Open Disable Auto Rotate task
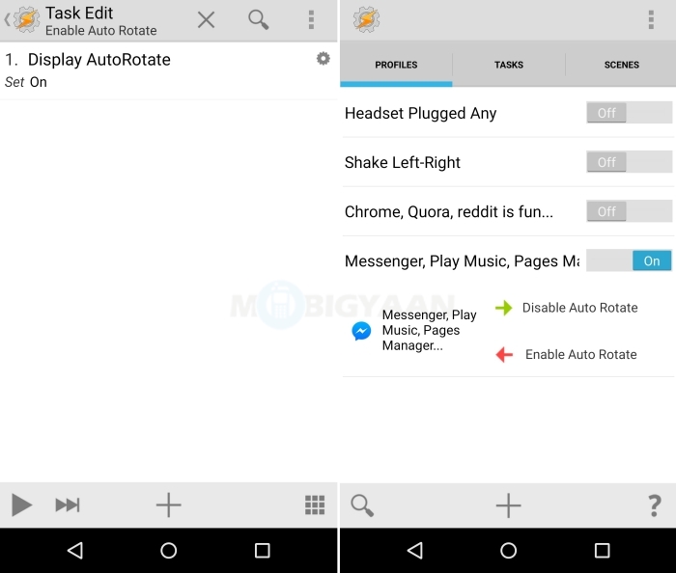Image resolution: width=676 pixels, height=573 pixels. coord(579,308)
